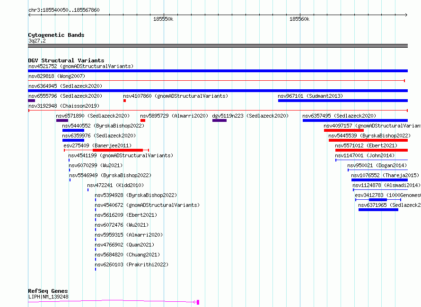Open dgv5119n223 (Sedlazeck2020) label
The height and width of the screenshot is (307, 421).
[x=250, y=116]
